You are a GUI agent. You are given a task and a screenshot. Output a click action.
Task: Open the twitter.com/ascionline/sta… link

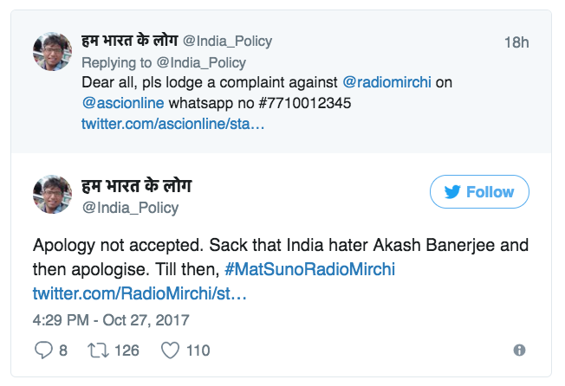point(172,124)
